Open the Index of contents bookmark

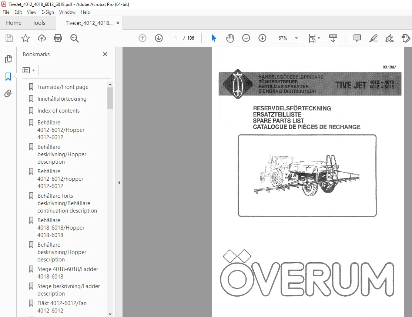[x=58, y=111]
